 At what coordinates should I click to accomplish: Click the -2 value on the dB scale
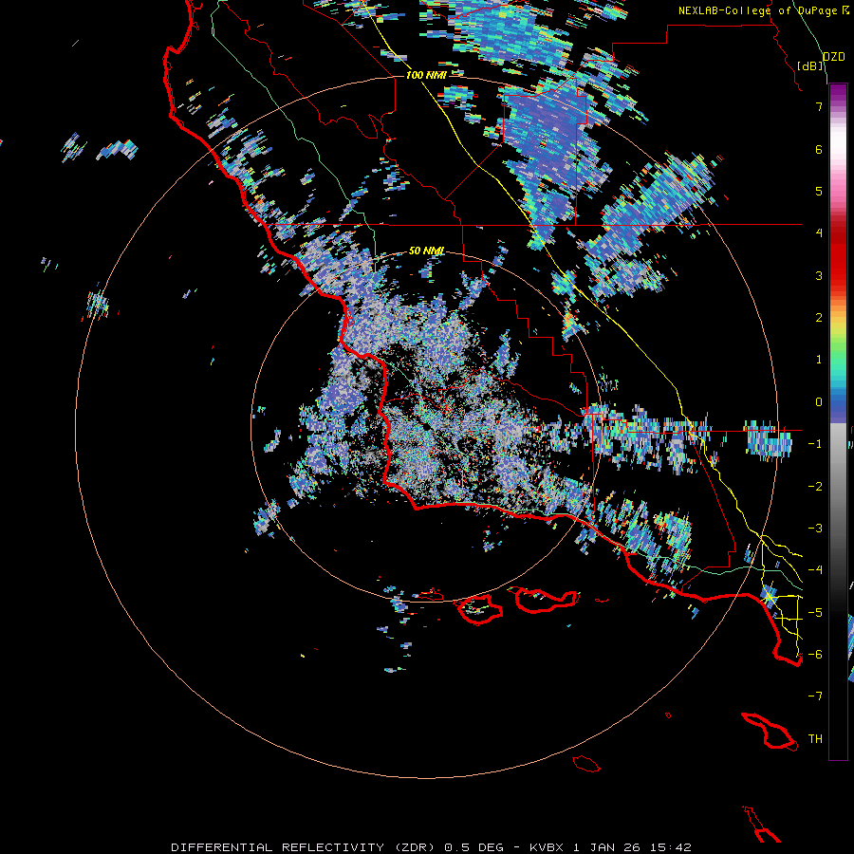click(x=815, y=486)
